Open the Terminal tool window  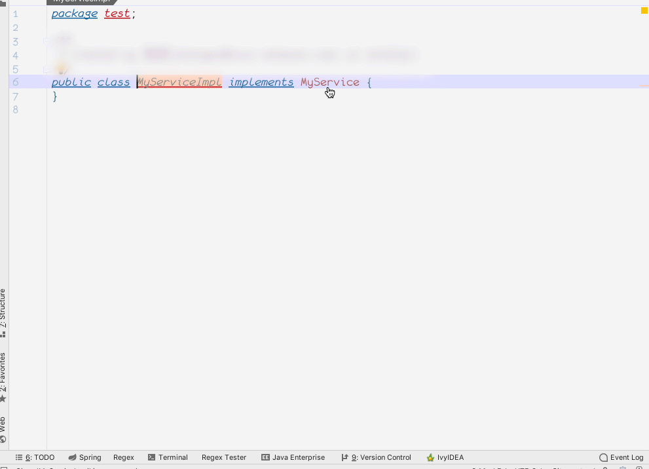click(x=168, y=457)
